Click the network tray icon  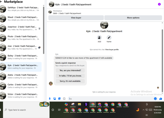pos(147,110)
